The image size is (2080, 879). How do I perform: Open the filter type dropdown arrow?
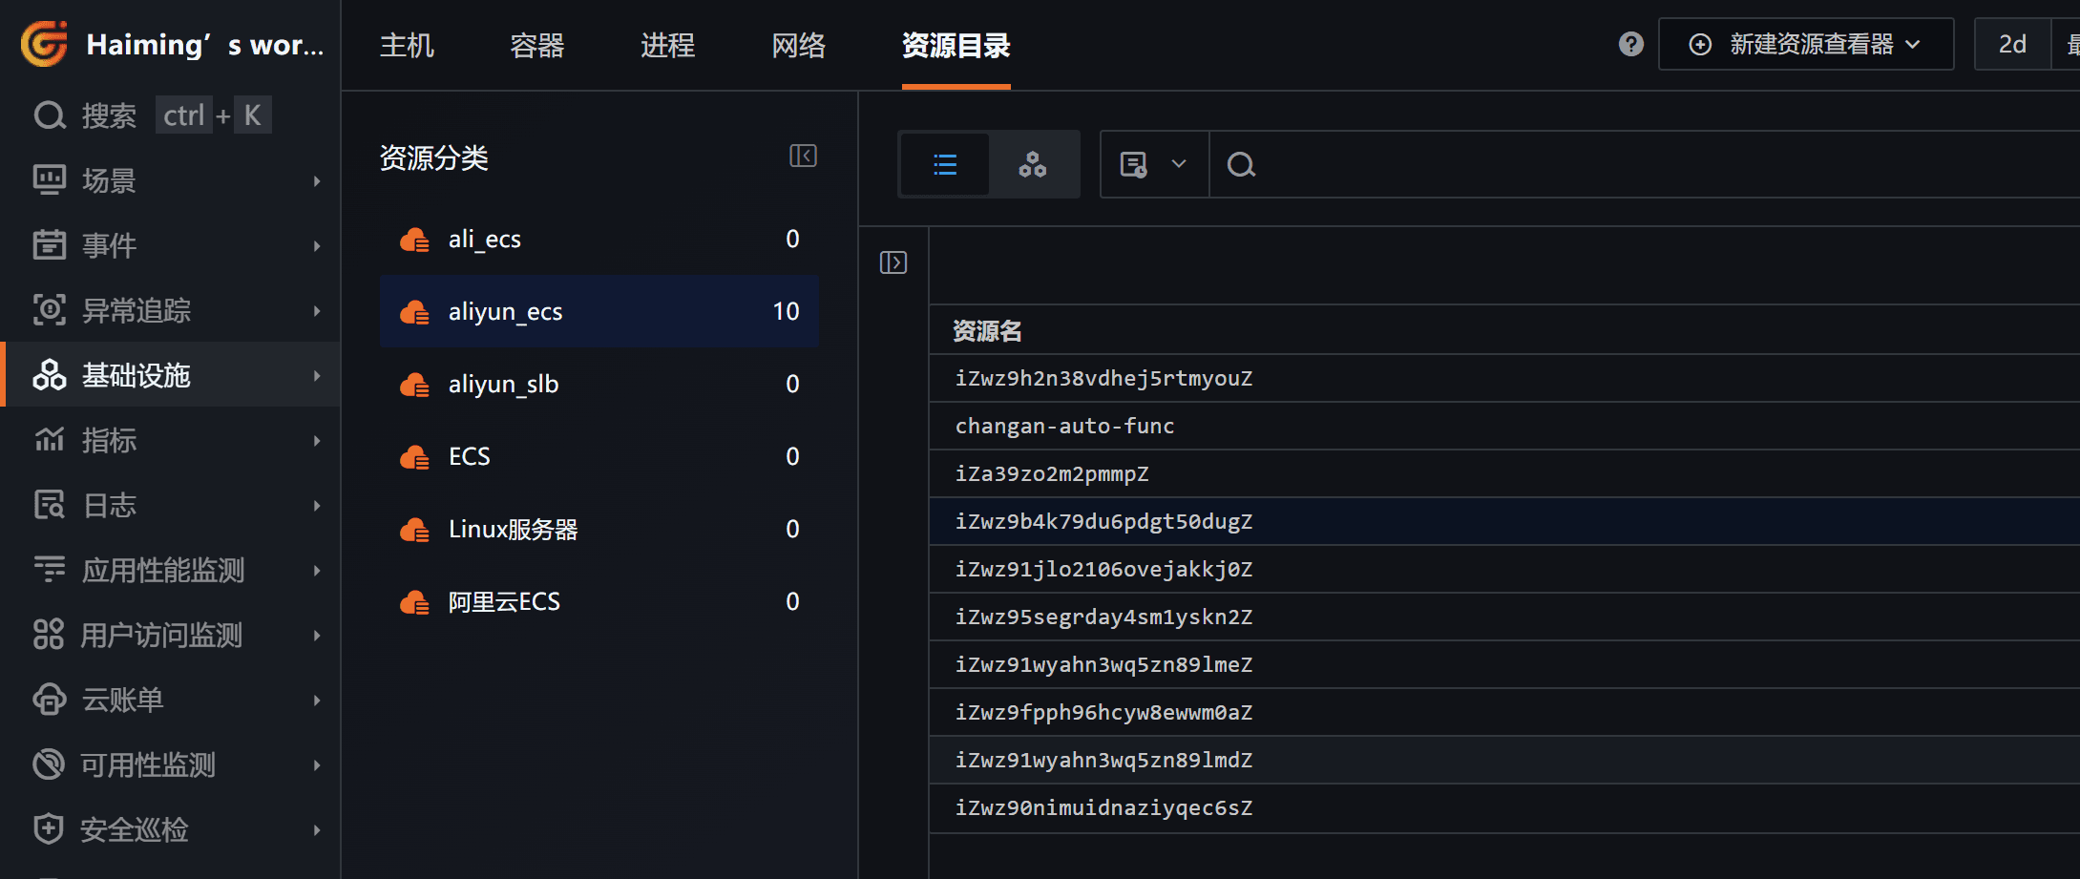(1179, 164)
